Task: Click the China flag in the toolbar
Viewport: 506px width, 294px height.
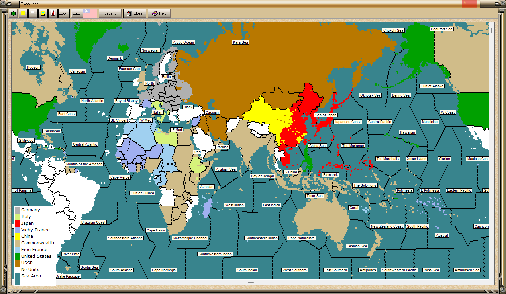Action: click(90, 13)
